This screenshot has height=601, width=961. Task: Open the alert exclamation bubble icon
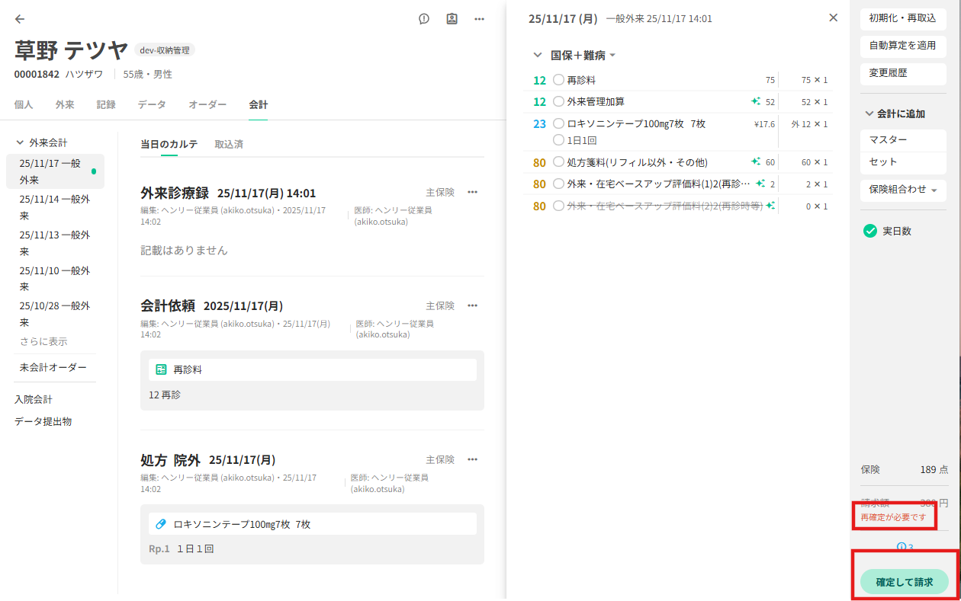tap(424, 19)
